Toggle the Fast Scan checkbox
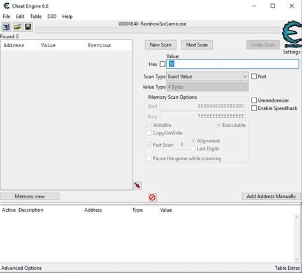Viewport: 302px width, 273px height. click(149, 145)
